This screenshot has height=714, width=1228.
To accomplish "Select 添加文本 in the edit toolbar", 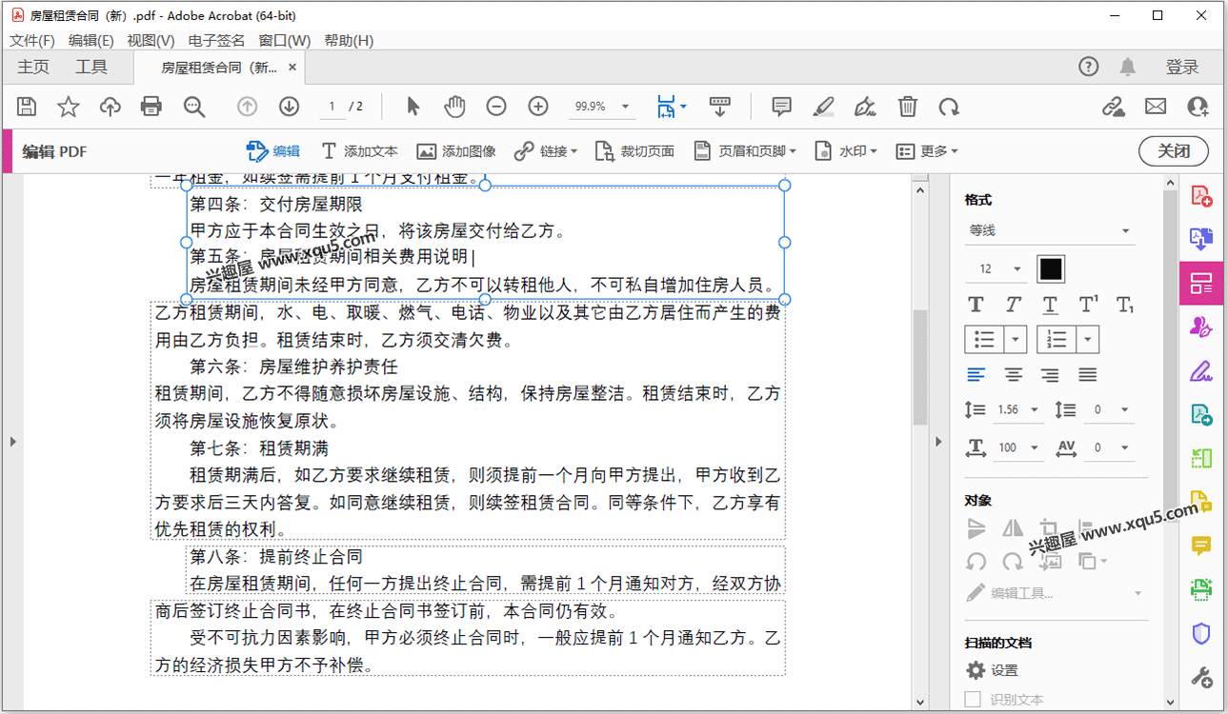I will click(359, 151).
